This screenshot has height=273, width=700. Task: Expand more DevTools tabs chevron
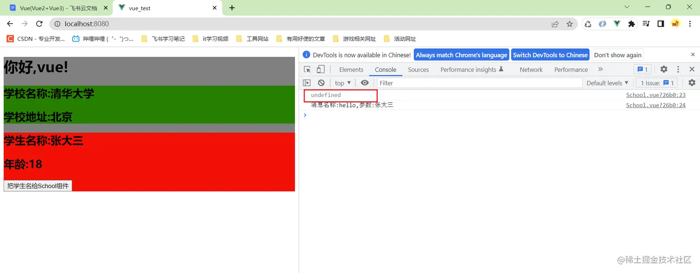pyautogui.click(x=600, y=69)
